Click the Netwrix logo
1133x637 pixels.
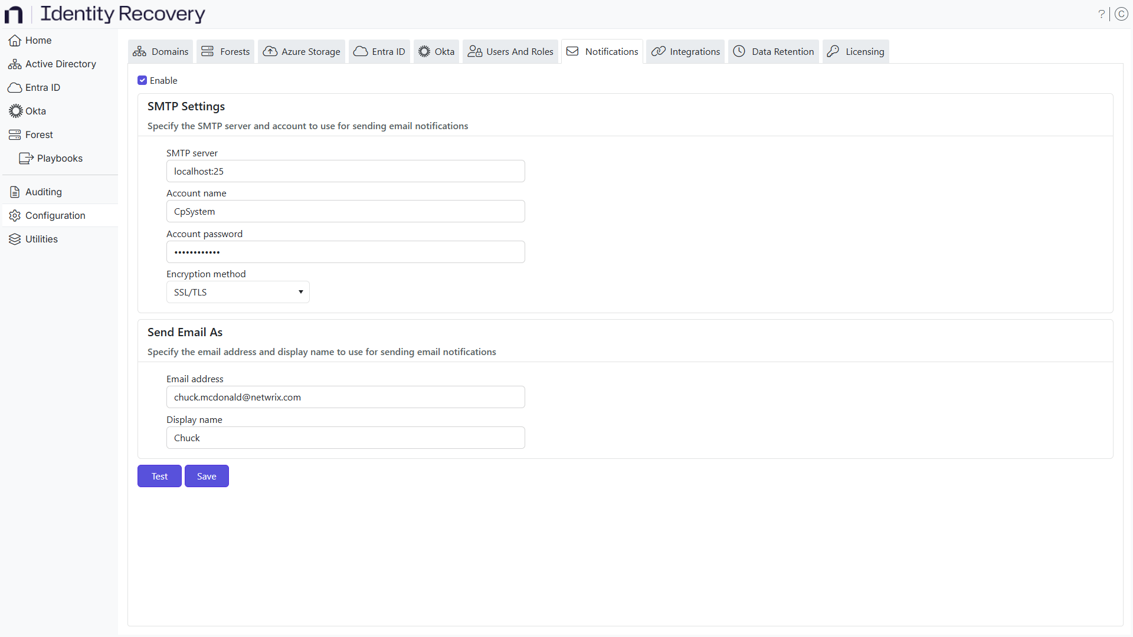pos(13,14)
